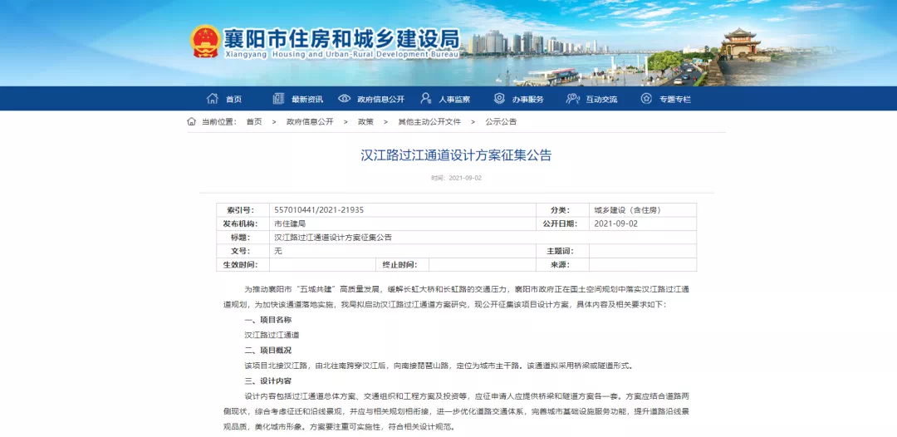
Task: Go to 其他主动公开文件 in the breadcrumb
Action: point(429,122)
